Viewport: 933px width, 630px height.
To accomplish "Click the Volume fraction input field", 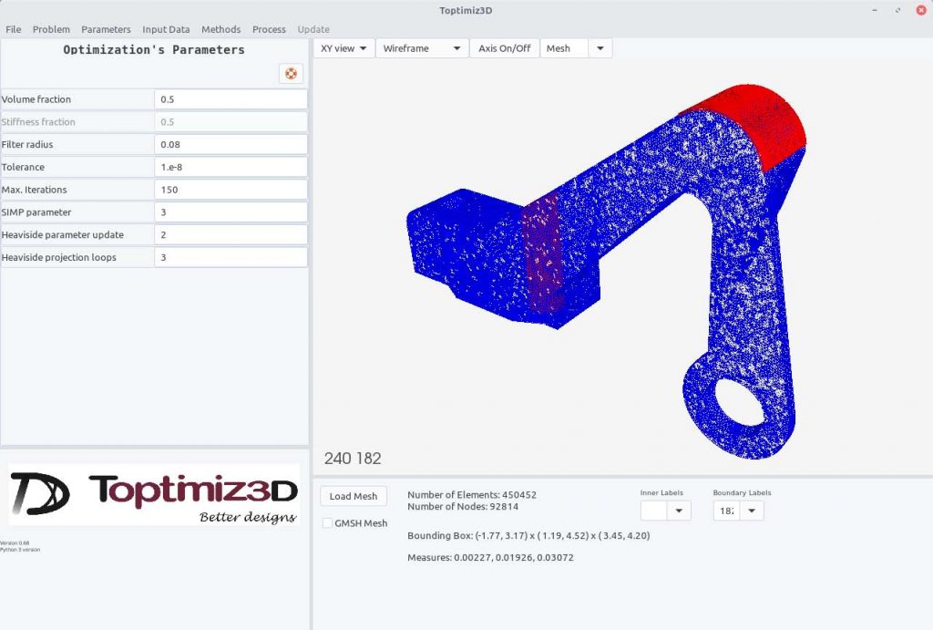I will click(231, 99).
